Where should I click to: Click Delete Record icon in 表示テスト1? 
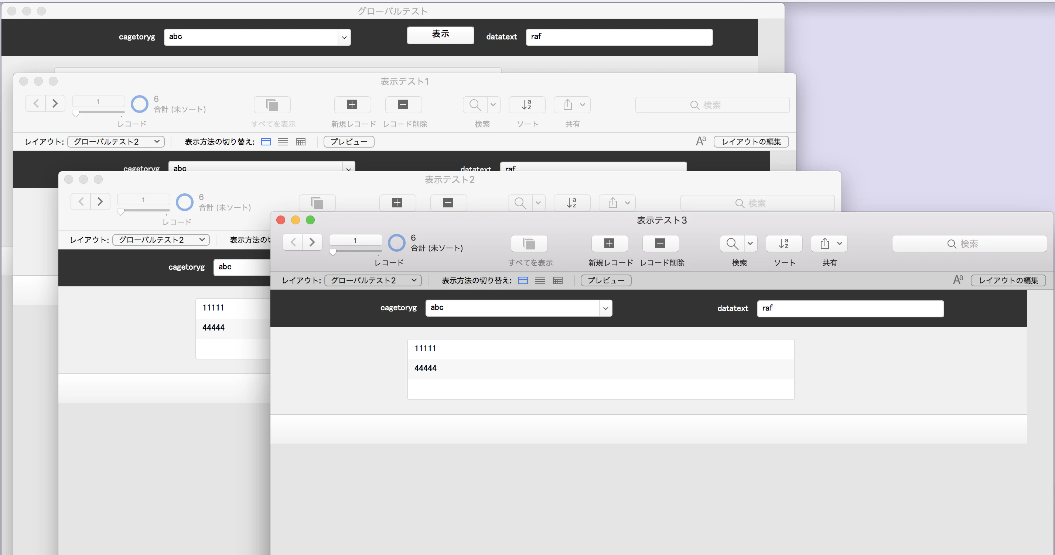403,105
